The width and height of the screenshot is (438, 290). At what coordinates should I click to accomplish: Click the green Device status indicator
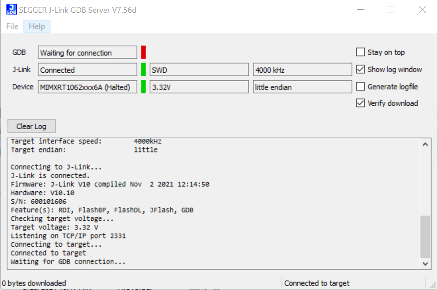143,87
